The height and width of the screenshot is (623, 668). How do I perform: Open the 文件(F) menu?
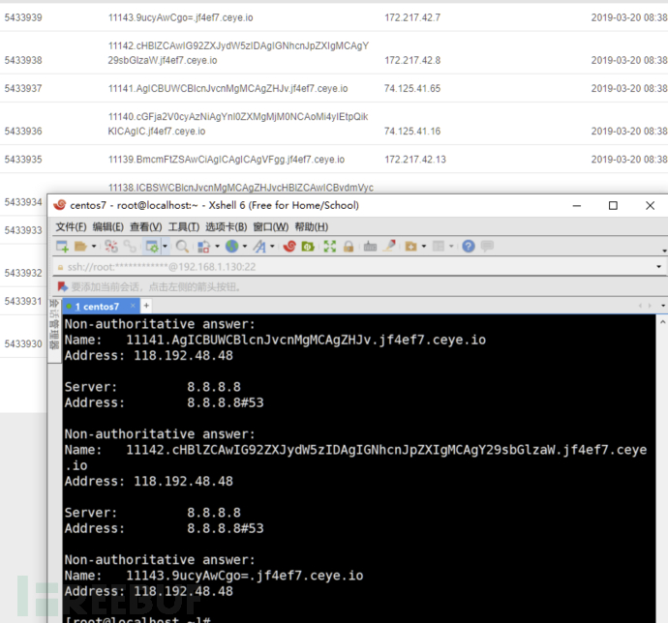click(x=71, y=227)
